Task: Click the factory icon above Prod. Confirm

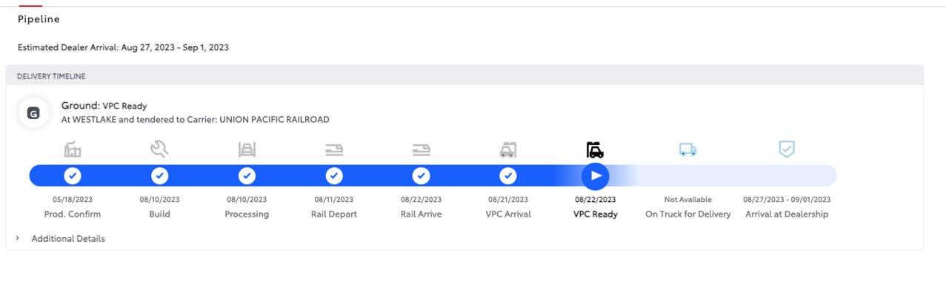Action: click(x=73, y=150)
